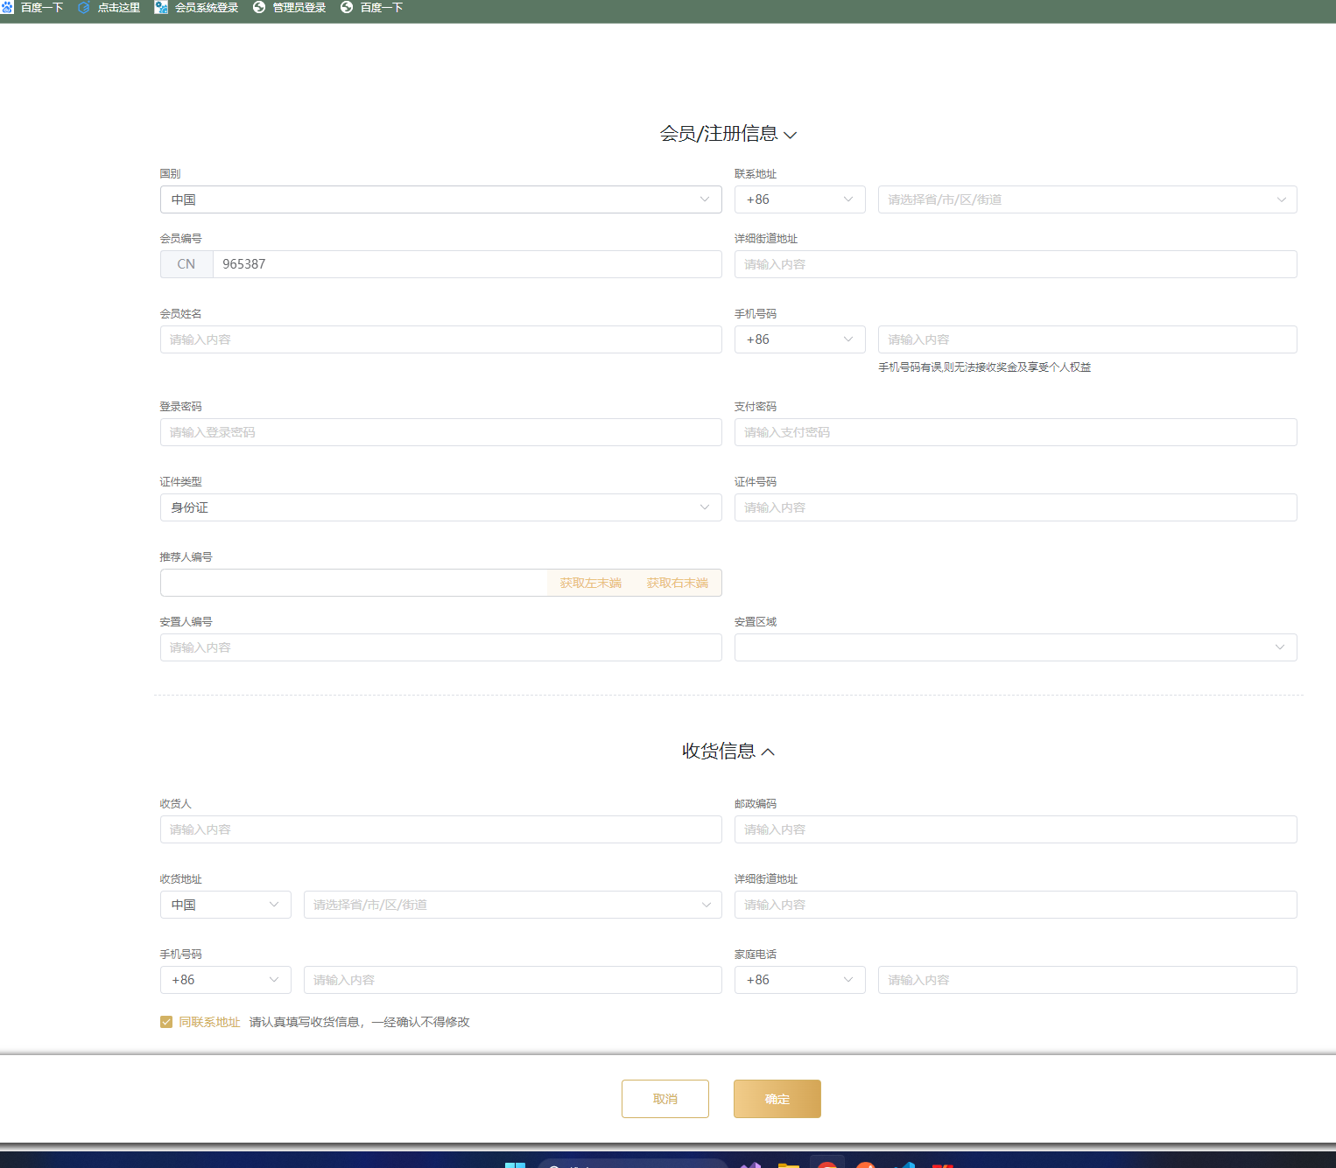The height and width of the screenshot is (1168, 1336).
Task: Click the 会员/注册信息 heading text
Action: (x=719, y=134)
